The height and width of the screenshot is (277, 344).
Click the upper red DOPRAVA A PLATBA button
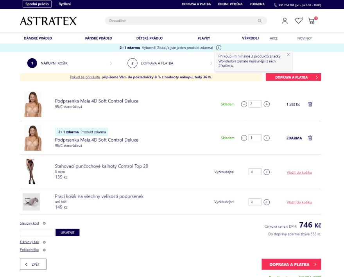pyautogui.click(x=293, y=77)
